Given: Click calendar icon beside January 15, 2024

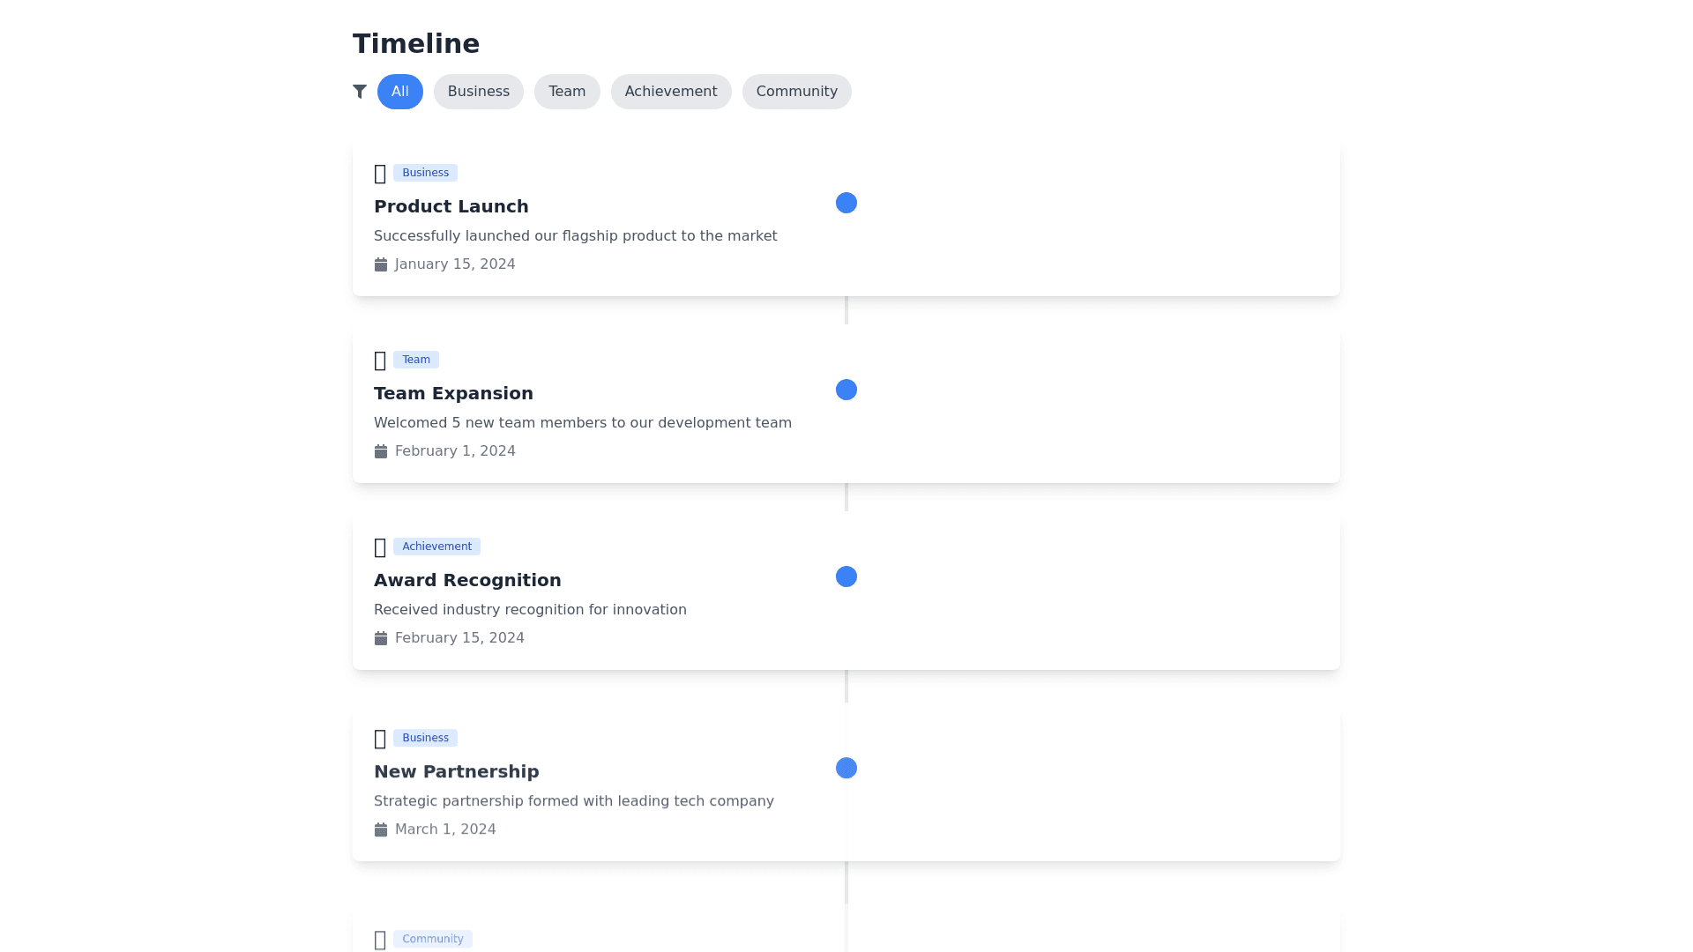Looking at the screenshot, I should [381, 264].
